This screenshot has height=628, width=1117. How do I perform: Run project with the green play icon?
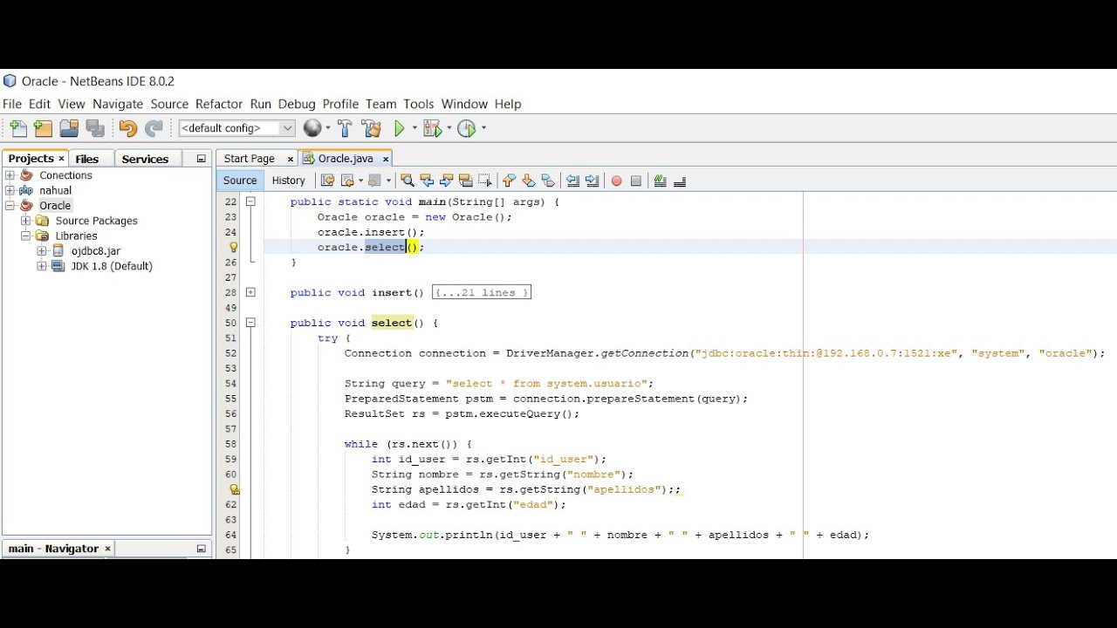point(400,128)
